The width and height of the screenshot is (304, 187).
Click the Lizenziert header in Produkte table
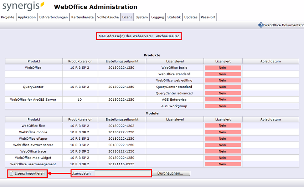pyautogui.click(x=223, y=61)
